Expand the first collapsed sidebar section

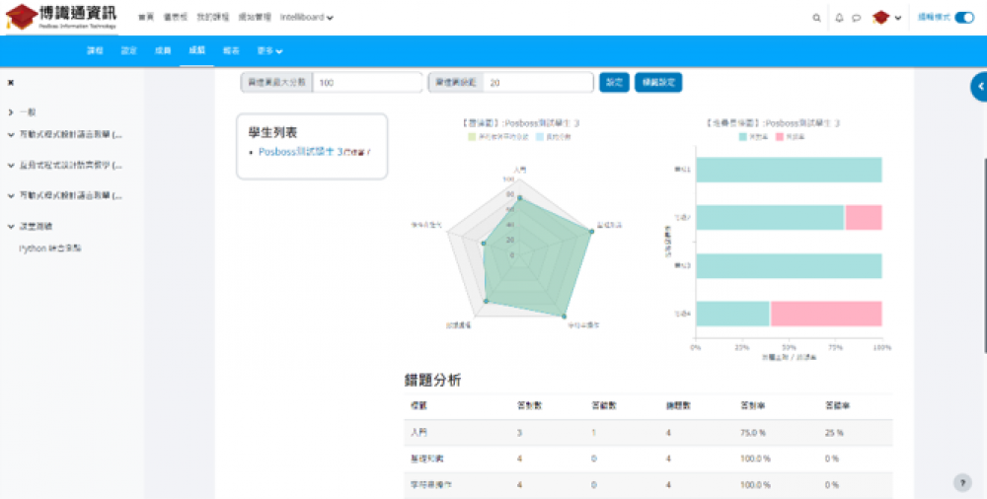coord(11,112)
